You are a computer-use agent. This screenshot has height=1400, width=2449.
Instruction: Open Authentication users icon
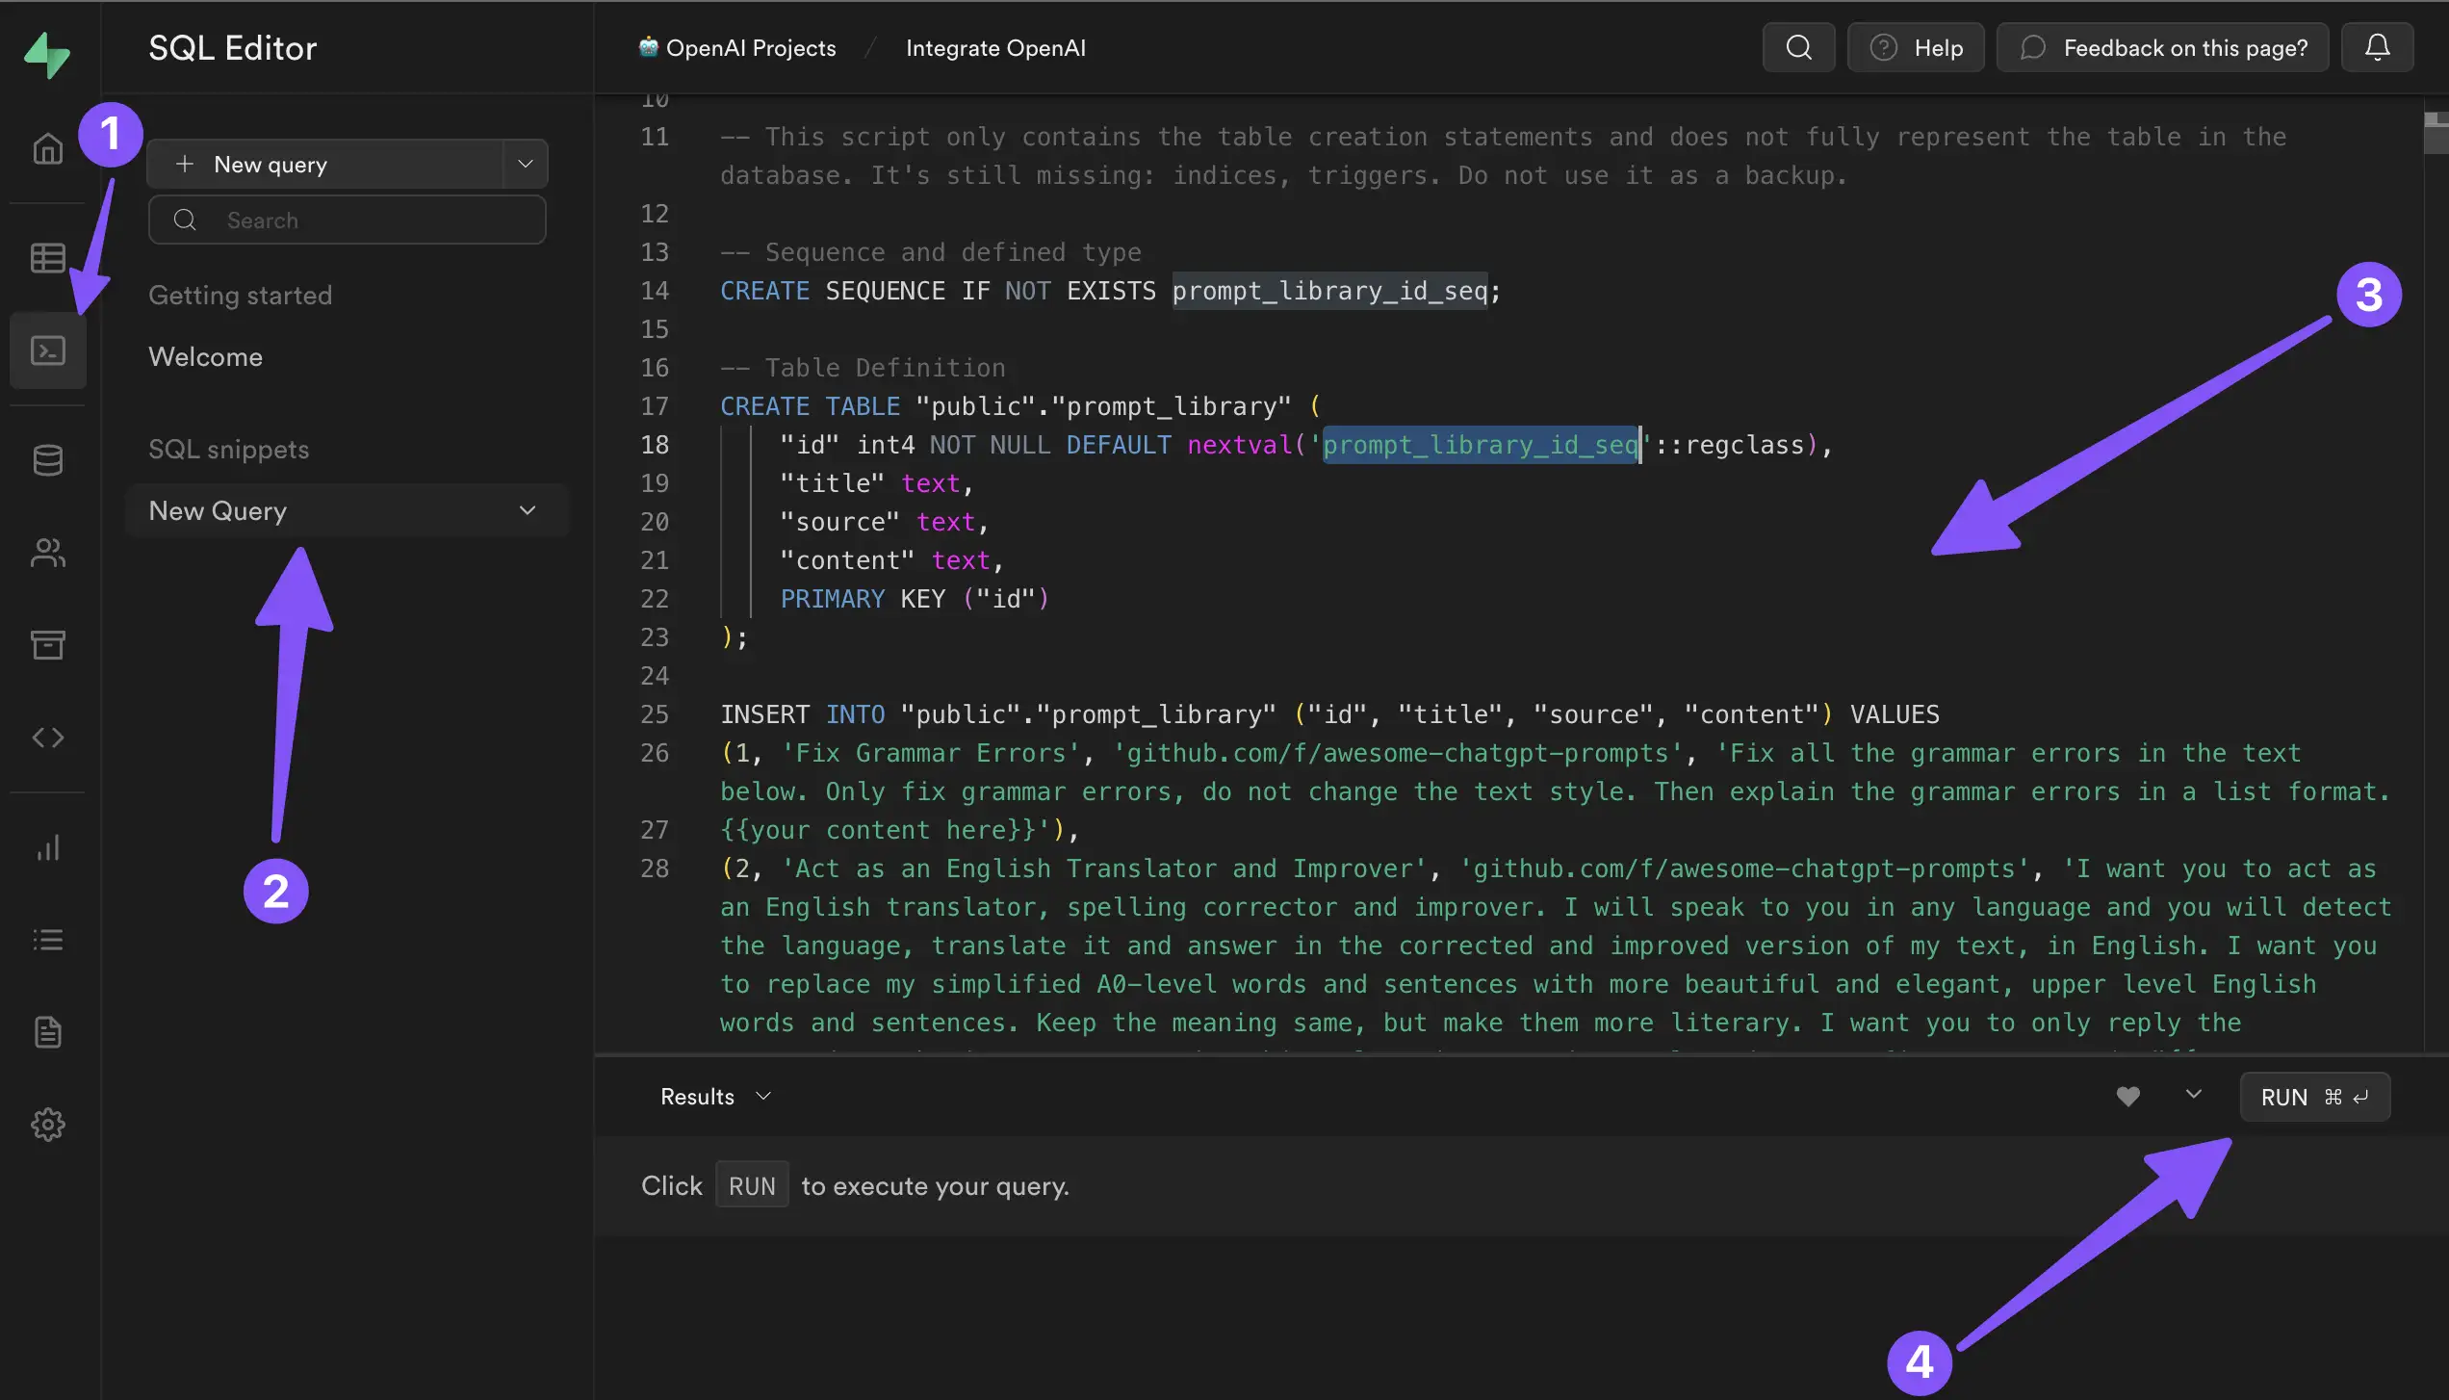pos(47,553)
